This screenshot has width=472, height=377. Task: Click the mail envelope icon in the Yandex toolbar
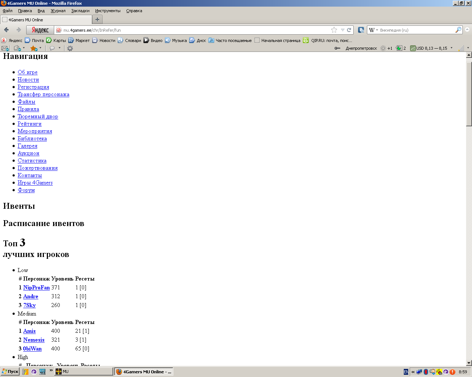point(5,48)
